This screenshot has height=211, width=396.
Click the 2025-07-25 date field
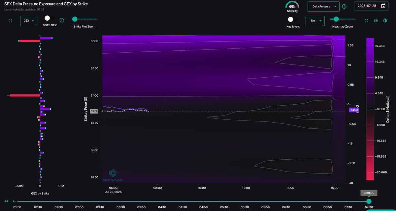(x=371, y=6)
